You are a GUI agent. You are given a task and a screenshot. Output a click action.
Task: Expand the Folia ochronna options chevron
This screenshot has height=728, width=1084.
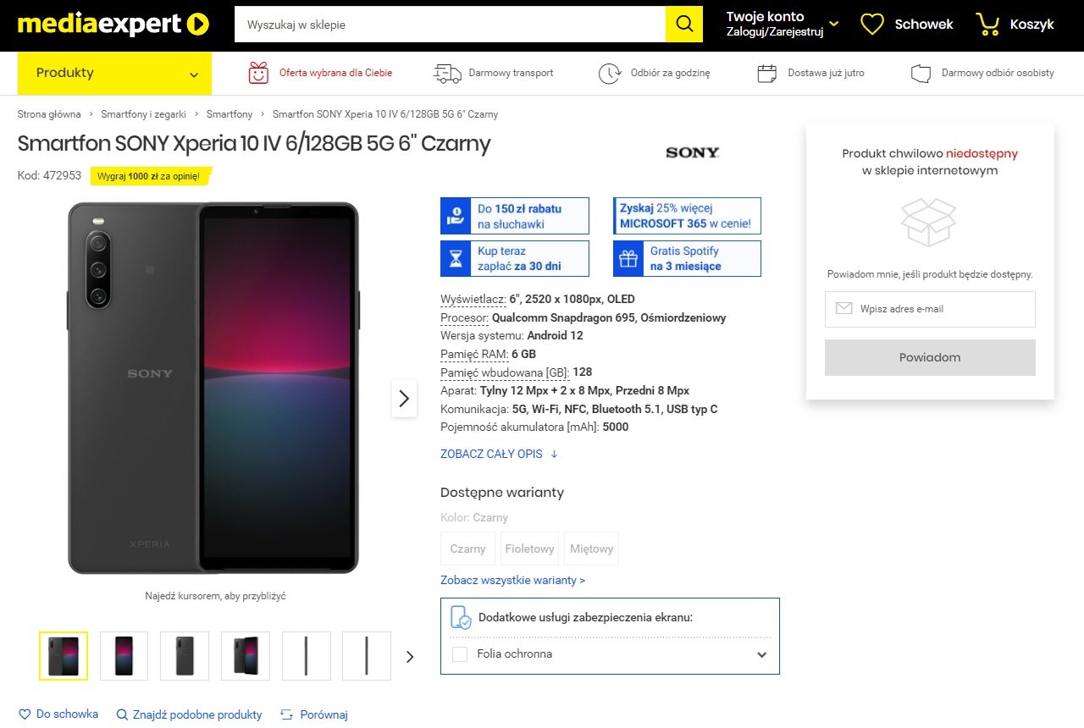tap(761, 654)
